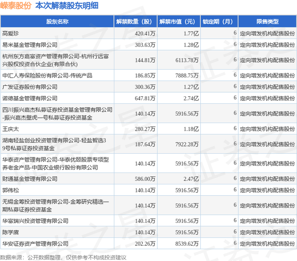Click the 解禁数量（股） column header
The height and width of the screenshot is (261, 297).
click(x=135, y=21)
